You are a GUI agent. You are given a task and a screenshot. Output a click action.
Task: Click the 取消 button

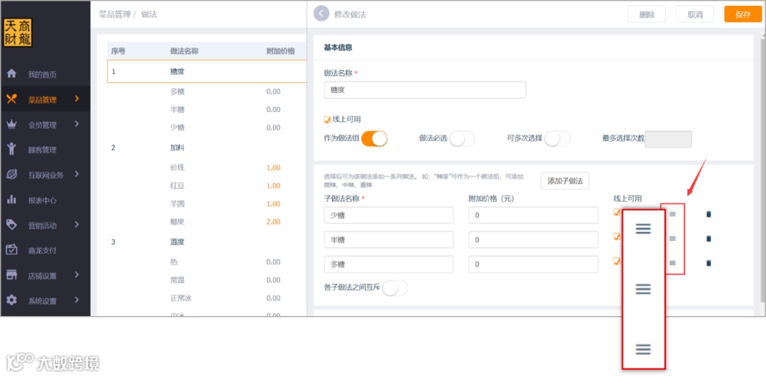click(694, 14)
